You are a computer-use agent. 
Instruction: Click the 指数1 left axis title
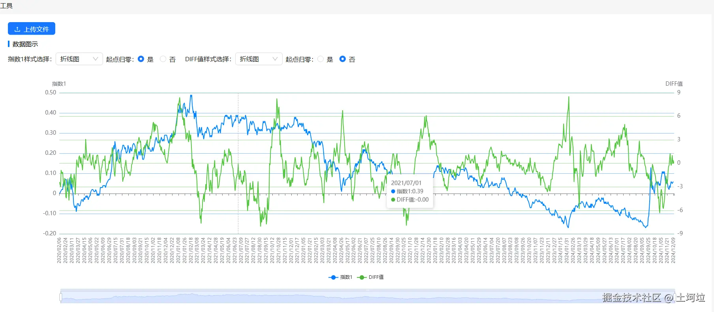tap(59, 84)
